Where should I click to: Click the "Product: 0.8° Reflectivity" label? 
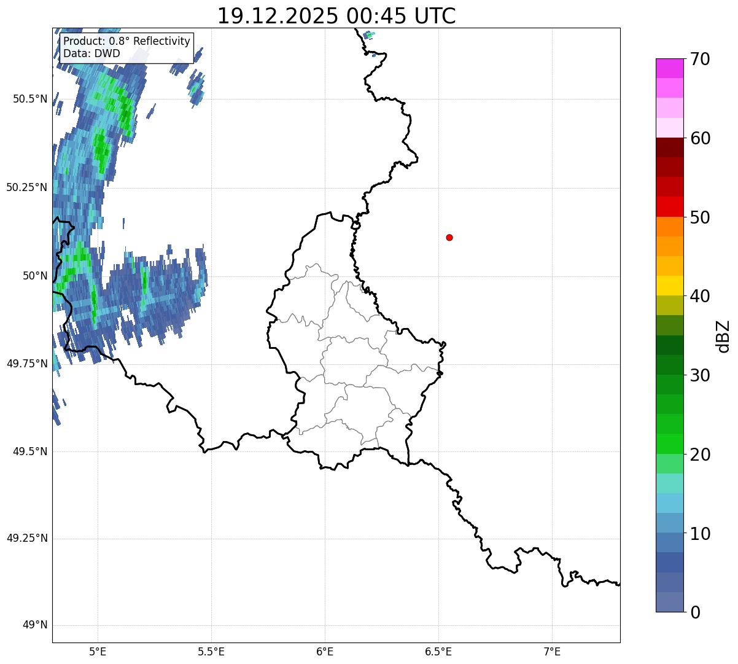(127, 41)
